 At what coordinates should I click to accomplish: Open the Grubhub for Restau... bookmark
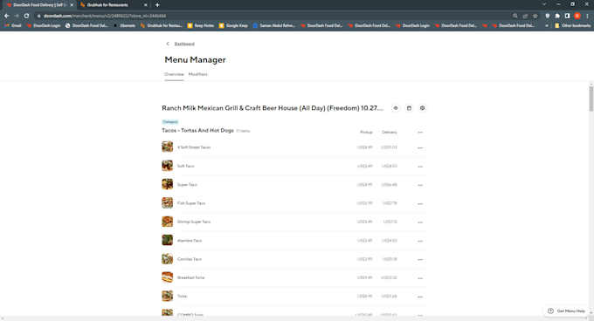(162, 25)
